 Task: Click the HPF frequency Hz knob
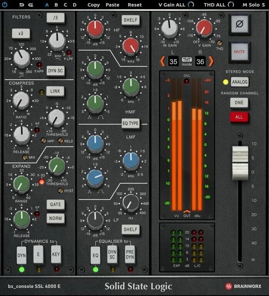[x=22, y=58]
